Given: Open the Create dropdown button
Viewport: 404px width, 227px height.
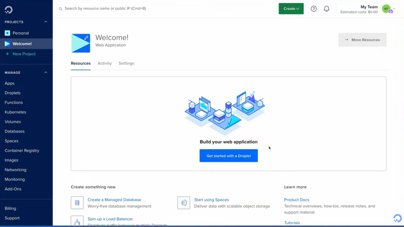Looking at the screenshot, I should click(291, 9).
